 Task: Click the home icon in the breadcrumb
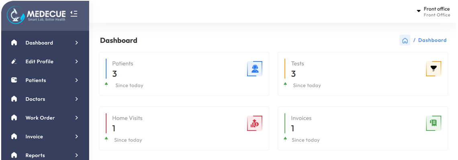click(x=405, y=40)
